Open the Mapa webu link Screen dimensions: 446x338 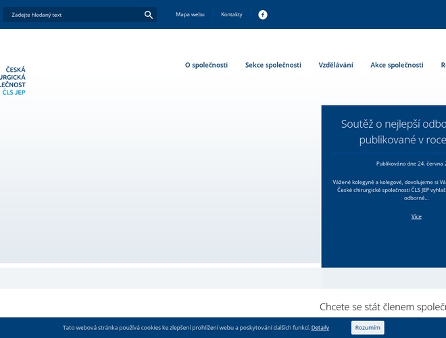point(190,15)
